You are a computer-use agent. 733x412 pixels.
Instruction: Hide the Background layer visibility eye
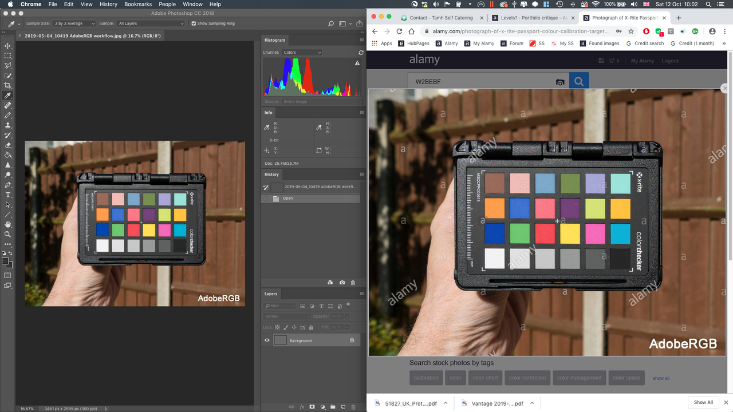coord(267,340)
